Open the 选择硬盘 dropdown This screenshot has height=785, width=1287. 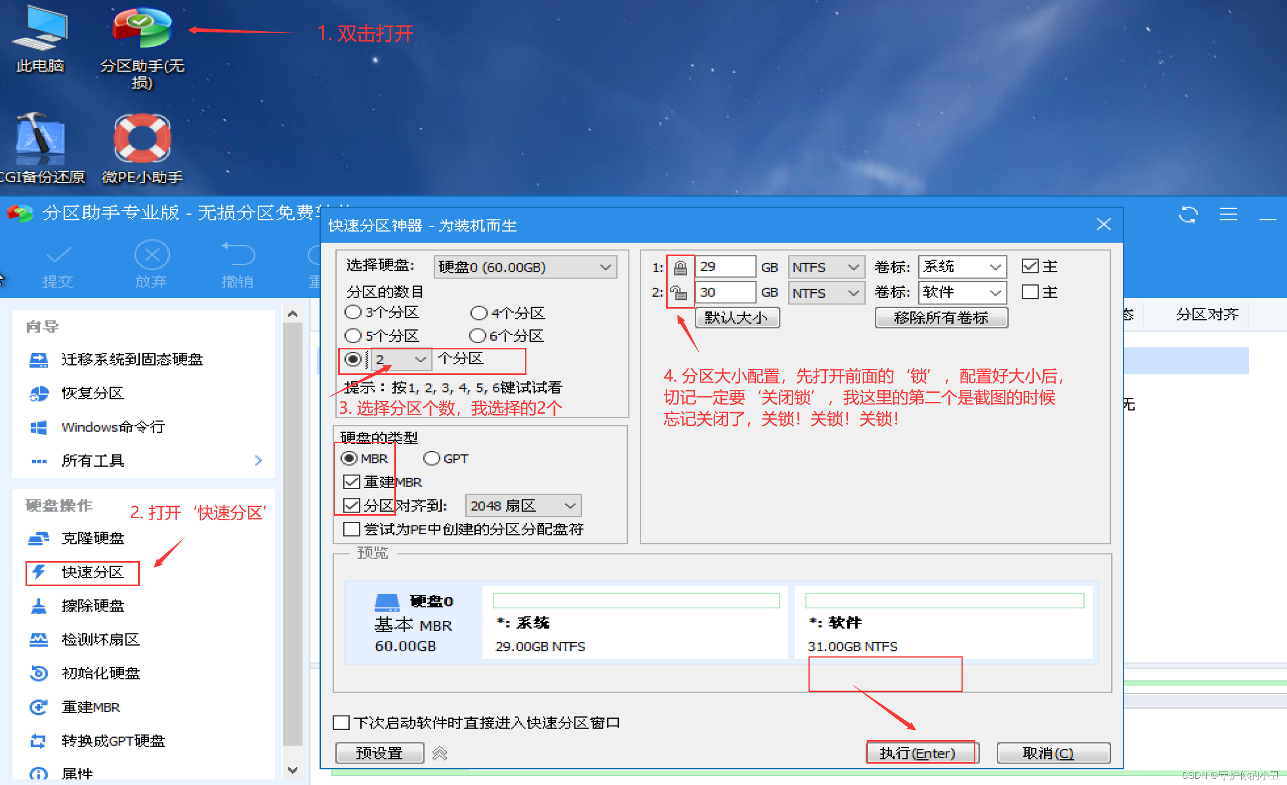[525, 267]
